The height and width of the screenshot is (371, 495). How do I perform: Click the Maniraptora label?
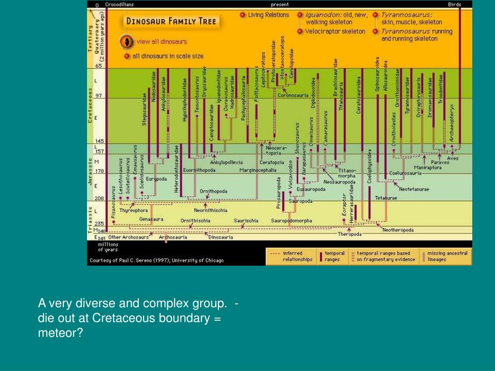tap(428, 168)
